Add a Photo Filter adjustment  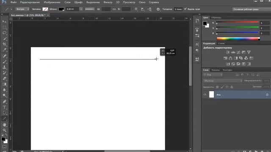click(x=241, y=58)
